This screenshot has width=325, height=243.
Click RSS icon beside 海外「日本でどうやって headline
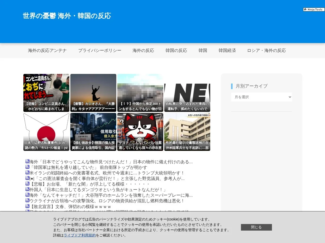point(27,161)
